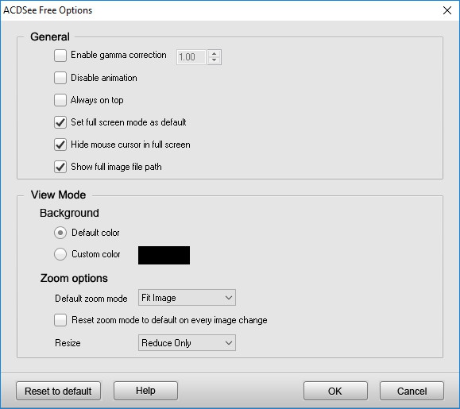Select the Default color radio button
Viewport: 460px width, 409px height.
[x=60, y=233]
